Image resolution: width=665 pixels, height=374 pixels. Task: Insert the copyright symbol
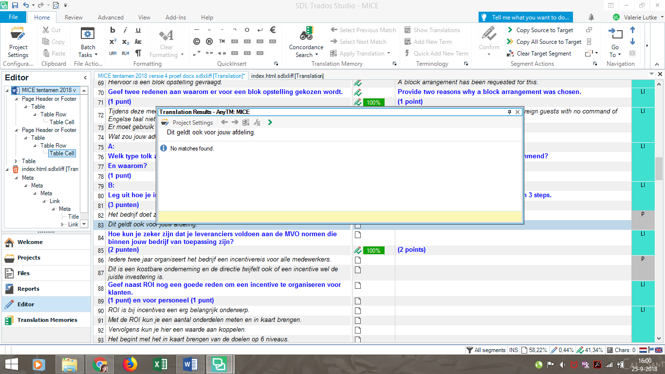pos(197,41)
